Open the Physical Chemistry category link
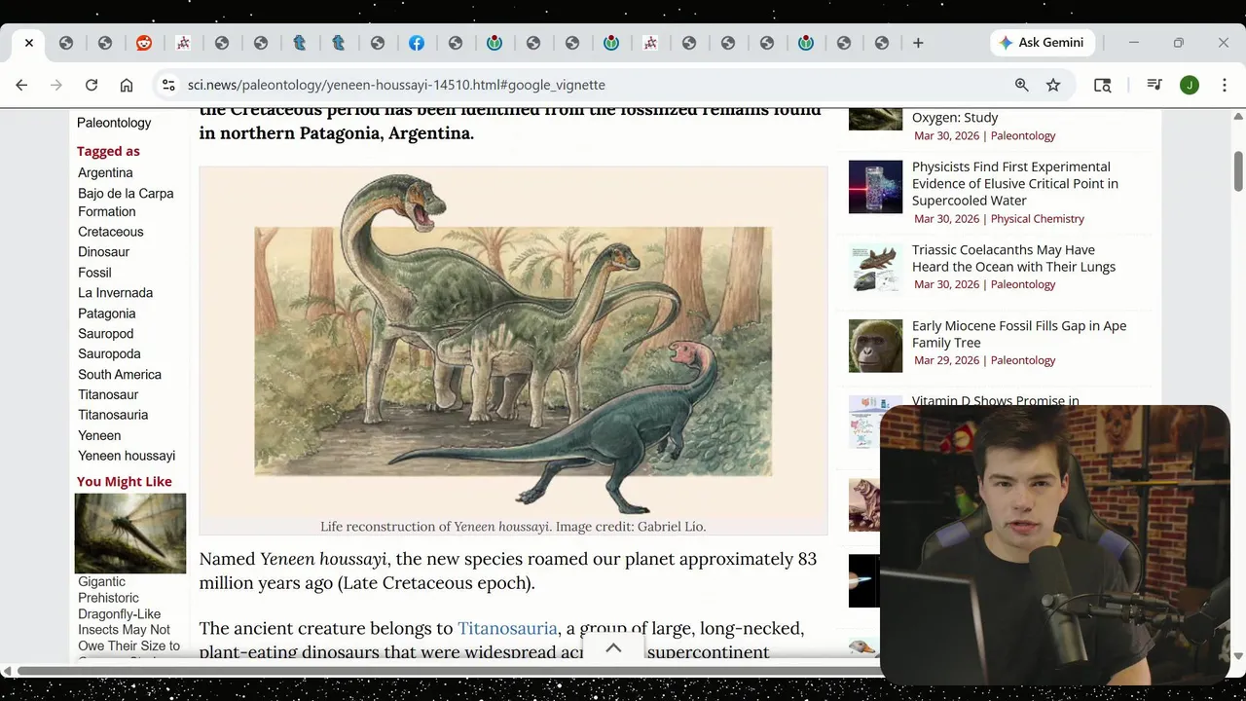This screenshot has width=1246, height=701. 1037,219
